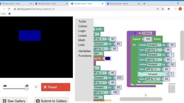Edit the repeat count field showing 100

pyautogui.click(x=147, y=39)
